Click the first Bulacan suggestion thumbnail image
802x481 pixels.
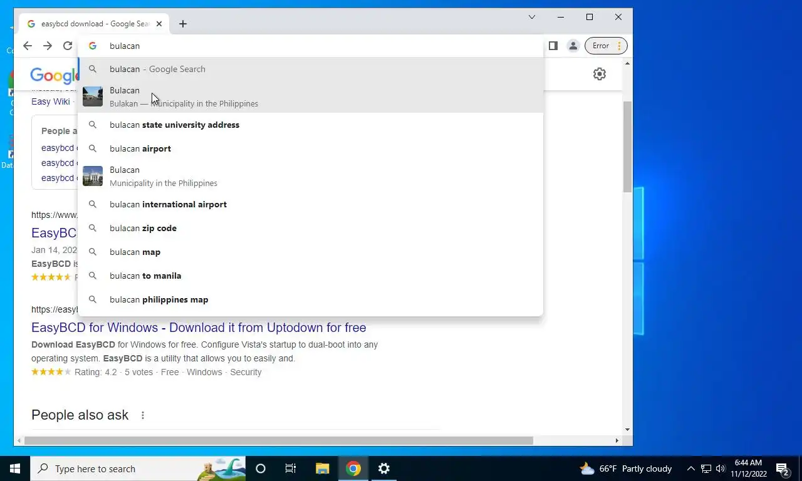(x=93, y=96)
